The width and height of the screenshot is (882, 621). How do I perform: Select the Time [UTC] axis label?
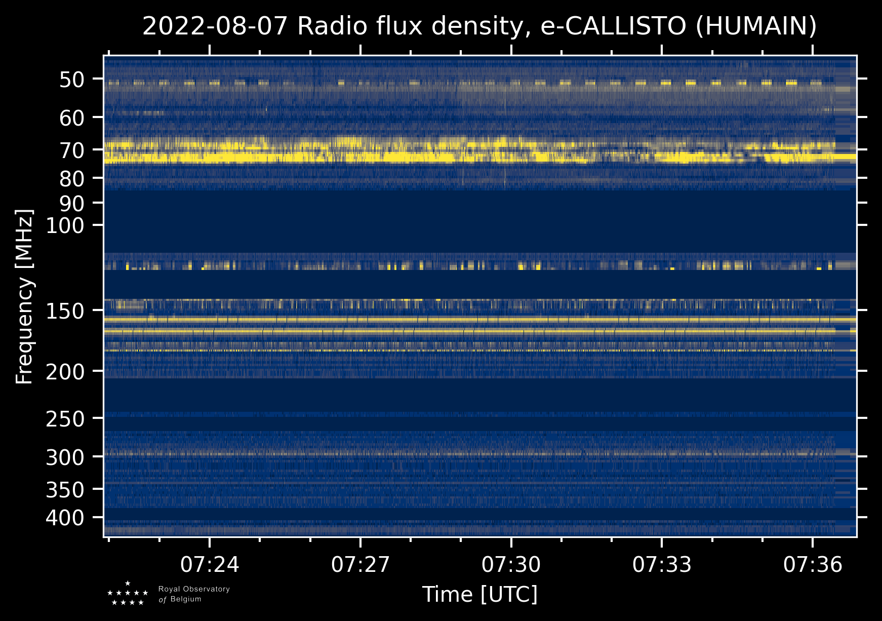click(x=479, y=594)
